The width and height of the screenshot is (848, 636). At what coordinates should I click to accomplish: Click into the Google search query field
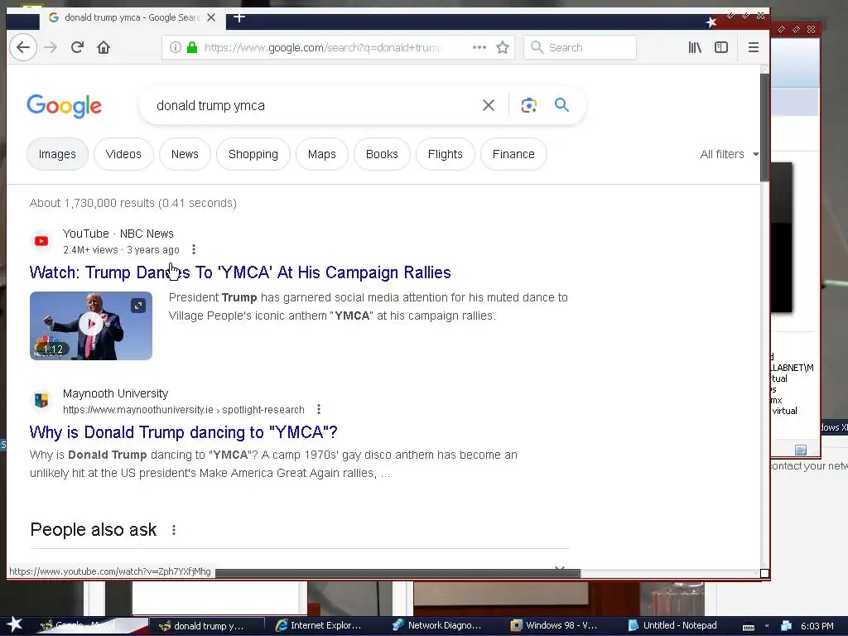314,105
